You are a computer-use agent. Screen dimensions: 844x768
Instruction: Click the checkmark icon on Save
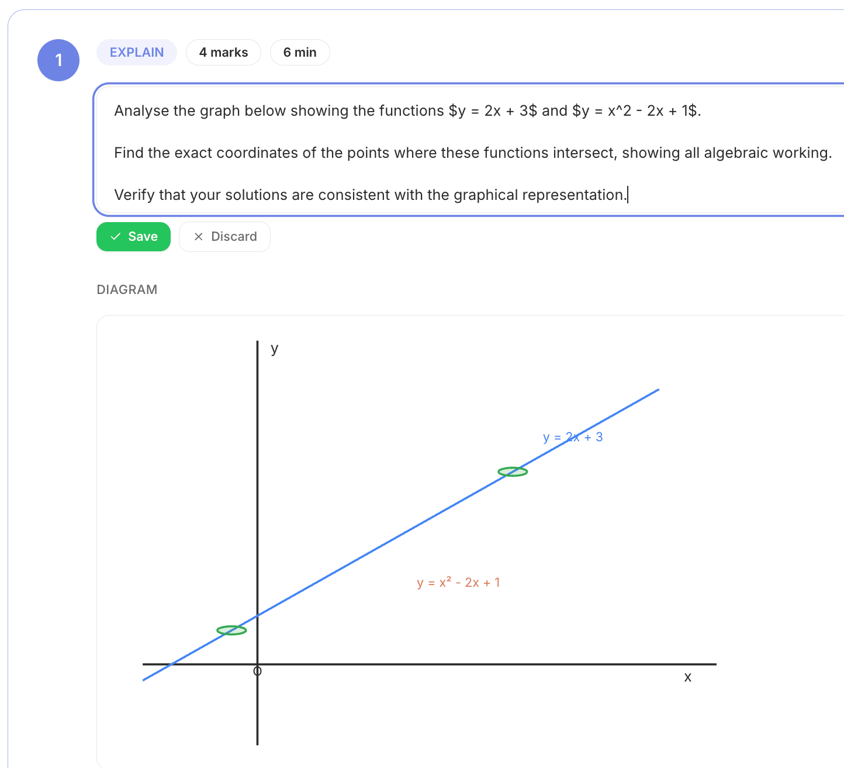(x=116, y=237)
